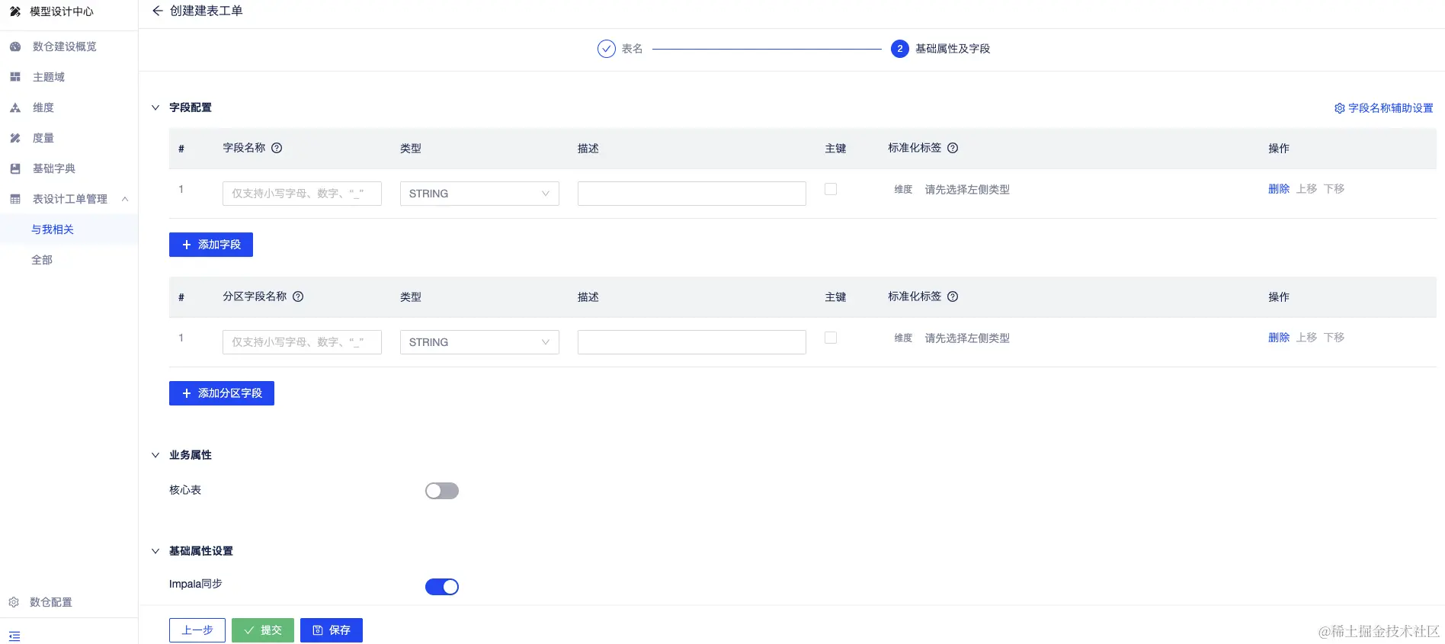Screen dimensions: 1445x644
Task: Focus the 字段名称 input box
Action: coord(302,194)
